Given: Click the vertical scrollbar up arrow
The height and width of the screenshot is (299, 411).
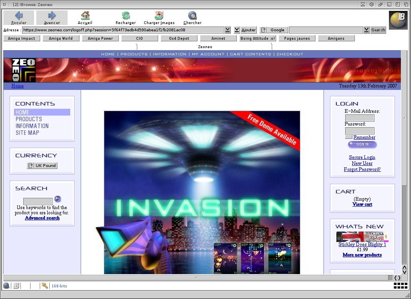Looking at the screenshot, I should (405, 268).
